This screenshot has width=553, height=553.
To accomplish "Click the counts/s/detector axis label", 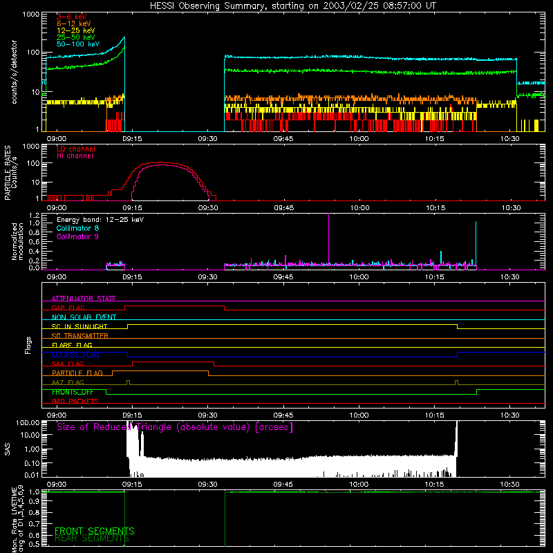I will click(15, 72).
